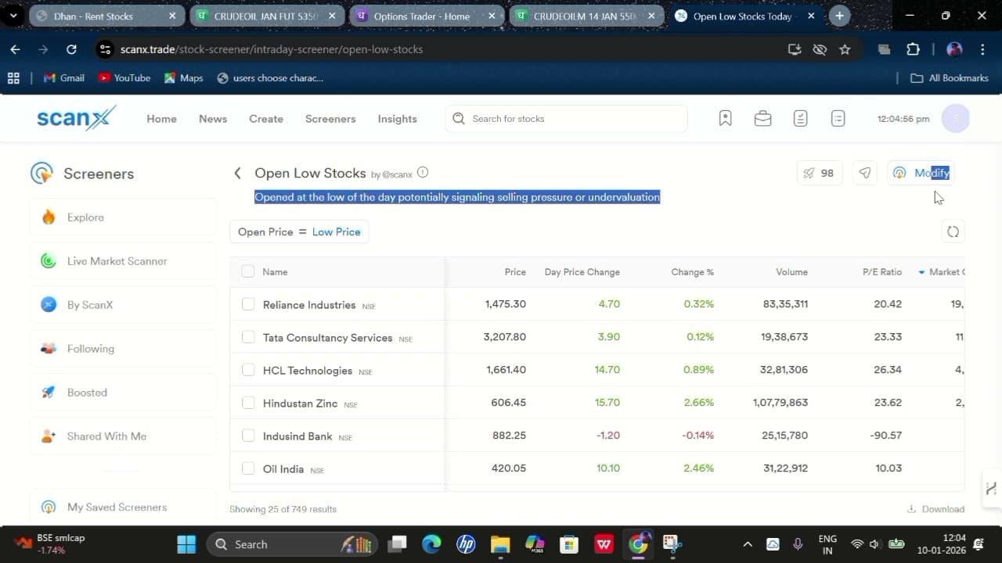The width and height of the screenshot is (1002, 563).
Task: Open the Windows Start menu
Action: click(186, 544)
